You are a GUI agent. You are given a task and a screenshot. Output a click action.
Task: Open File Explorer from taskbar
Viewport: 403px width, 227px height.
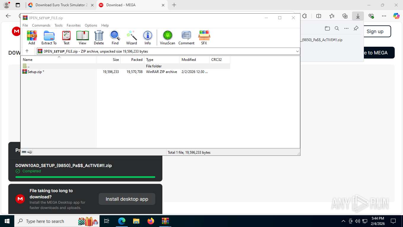pos(136,221)
